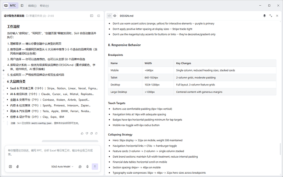Open the SOLO Auto Model dropdown

[x=62, y=166]
